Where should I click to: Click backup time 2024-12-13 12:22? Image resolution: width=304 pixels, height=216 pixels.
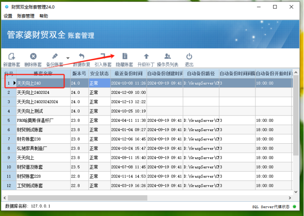pos(128,102)
